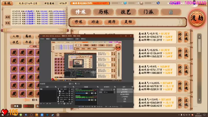The height and width of the screenshot is (117, 208).
Task: Open the OBS Studio taskbar icon
Action: coord(31,115)
